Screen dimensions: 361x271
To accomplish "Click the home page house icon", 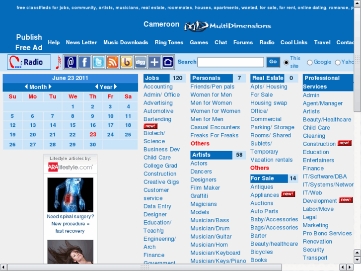I will 168,62.
